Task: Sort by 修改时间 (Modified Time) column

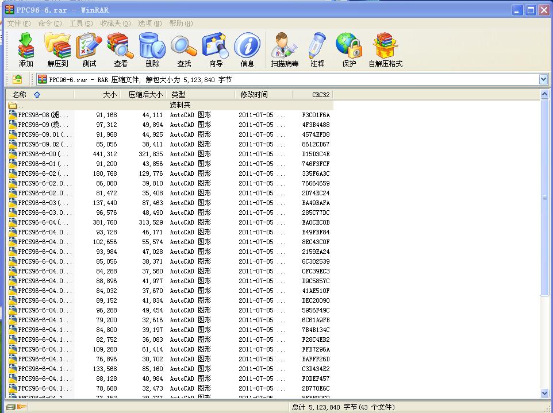Action: click(253, 94)
